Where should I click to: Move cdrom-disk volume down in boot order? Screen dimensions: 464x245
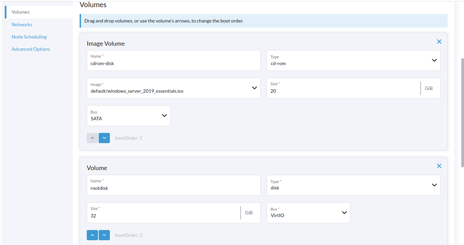point(104,138)
